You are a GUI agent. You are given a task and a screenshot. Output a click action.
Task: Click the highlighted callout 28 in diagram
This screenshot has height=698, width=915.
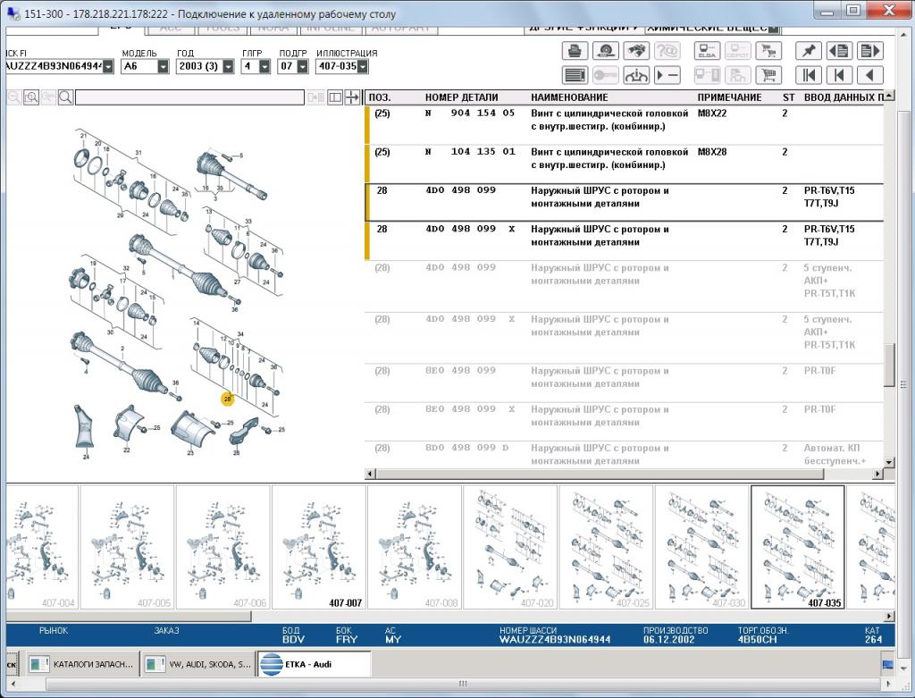pyautogui.click(x=228, y=399)
